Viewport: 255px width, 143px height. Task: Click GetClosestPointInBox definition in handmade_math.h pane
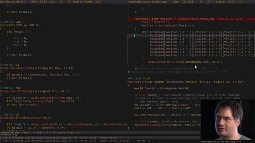tap(36, 68)
